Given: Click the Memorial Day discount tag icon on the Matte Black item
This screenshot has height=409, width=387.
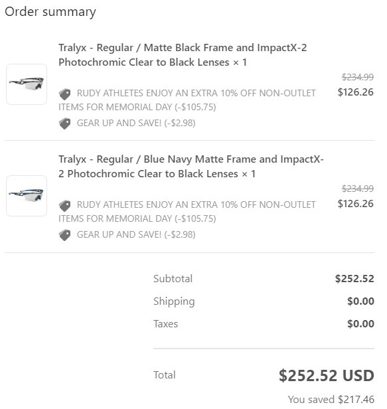Looking at the screenshot, I should point(64,94).
